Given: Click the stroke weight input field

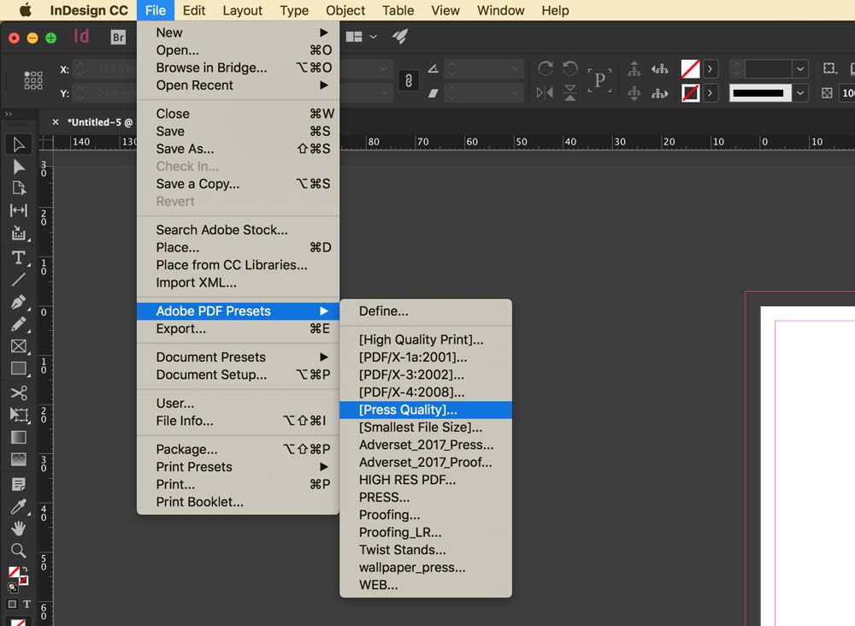Looking at the screenshot, I should pos(768,68).
